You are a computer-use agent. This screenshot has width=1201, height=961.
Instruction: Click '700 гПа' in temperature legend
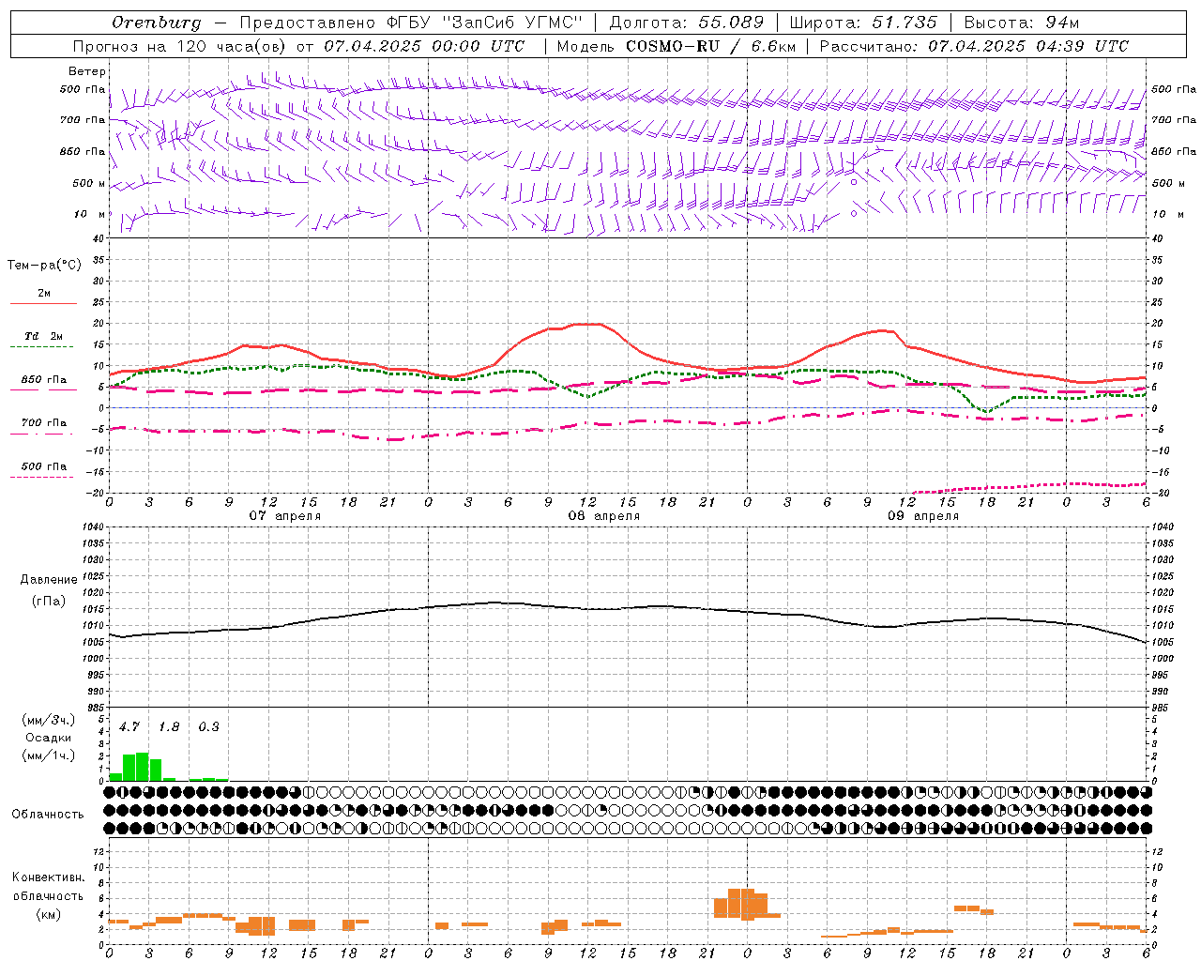44,422
